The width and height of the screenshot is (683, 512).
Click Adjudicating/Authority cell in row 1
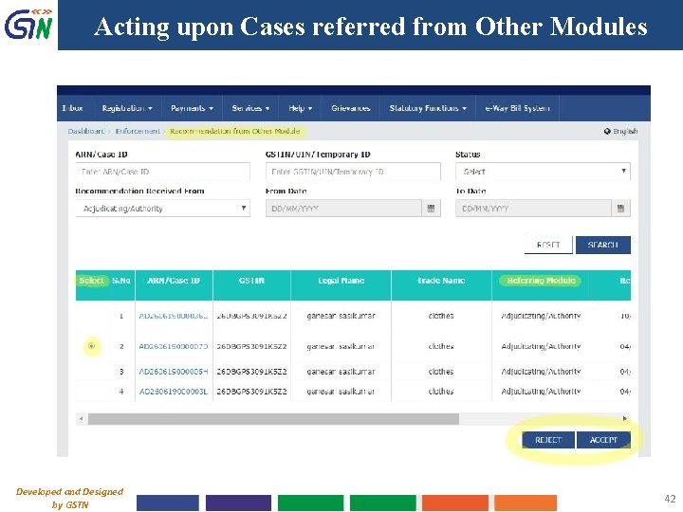[x=541, y=316]
